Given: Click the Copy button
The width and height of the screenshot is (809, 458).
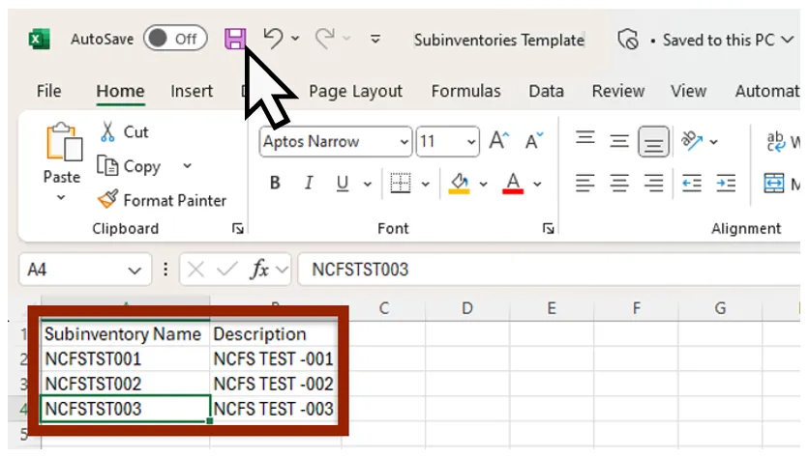Looking at the screenshot, I should [x=131, y=166].
